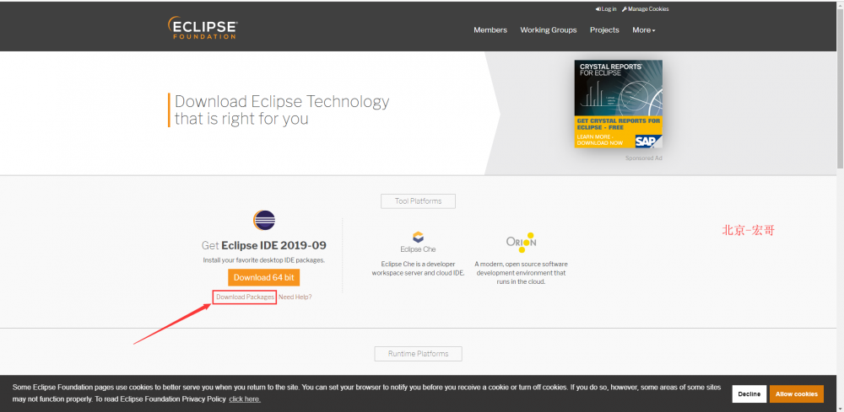Viewport: 844px width, 412px height.
Task: Open the privacy policy 'click here' link
Action: (245, 399)
